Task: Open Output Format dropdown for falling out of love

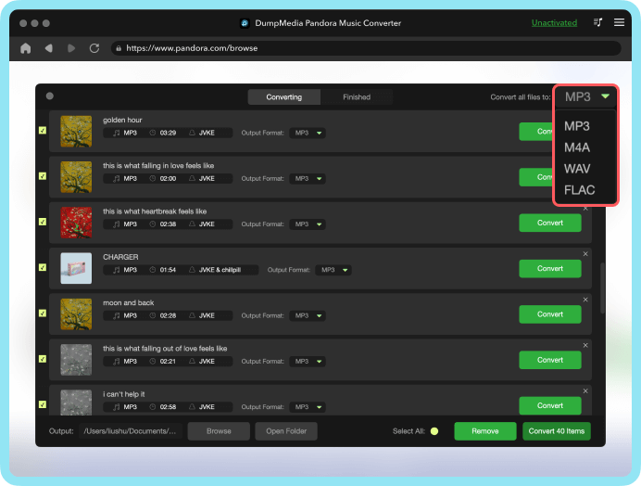Action: [x=308, y=362]
